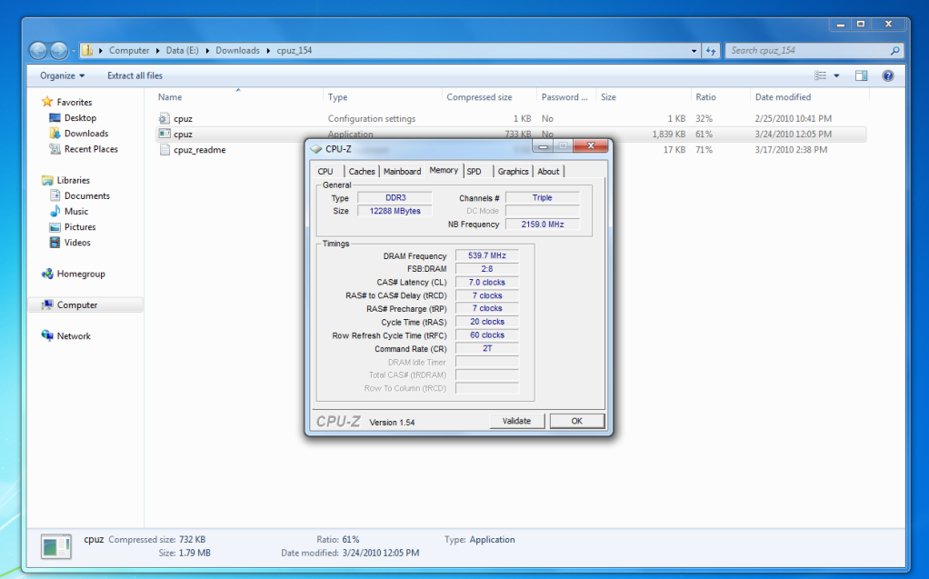The width and height of the screenshot is (929, 579).
Task: Click the 2:8 FSB:DRAM value
Action: 487,268
